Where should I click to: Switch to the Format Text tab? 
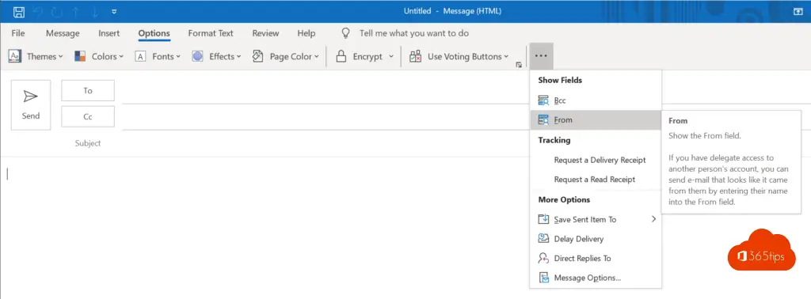tap(211, 33)
